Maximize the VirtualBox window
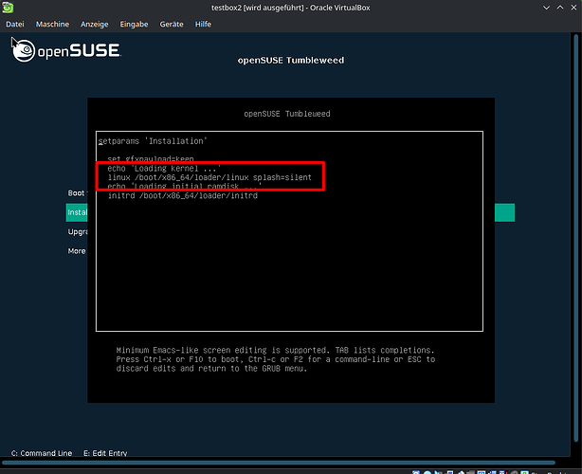This screenshot has width=582, height=474. coord(554,8)
